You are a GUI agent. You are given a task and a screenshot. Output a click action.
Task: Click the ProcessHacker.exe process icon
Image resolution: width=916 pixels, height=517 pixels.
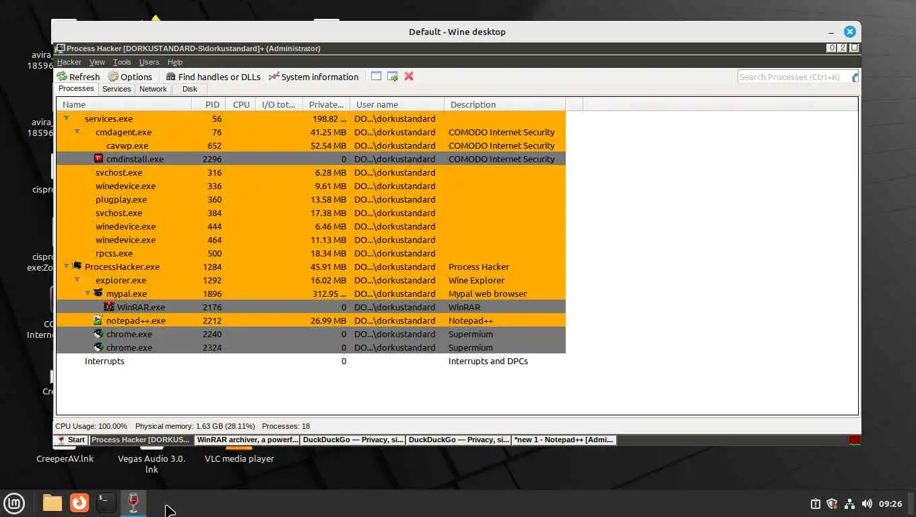[77, 267]
